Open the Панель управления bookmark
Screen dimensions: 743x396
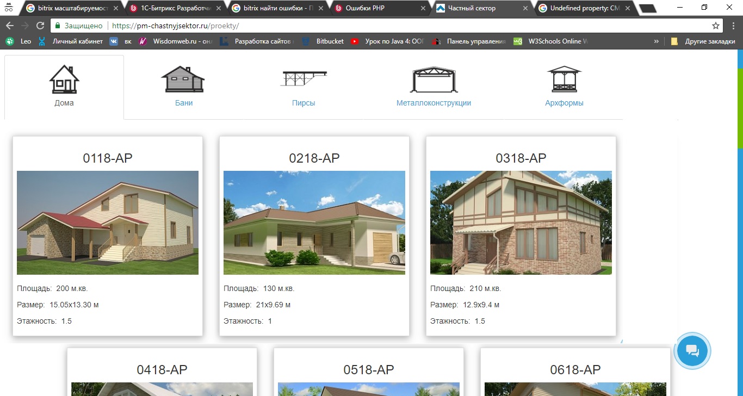pyautogui.click(x=470, y=41)
